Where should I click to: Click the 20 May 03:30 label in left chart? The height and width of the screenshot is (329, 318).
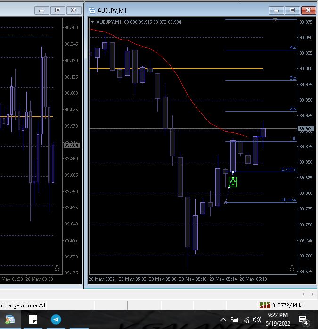39,279
